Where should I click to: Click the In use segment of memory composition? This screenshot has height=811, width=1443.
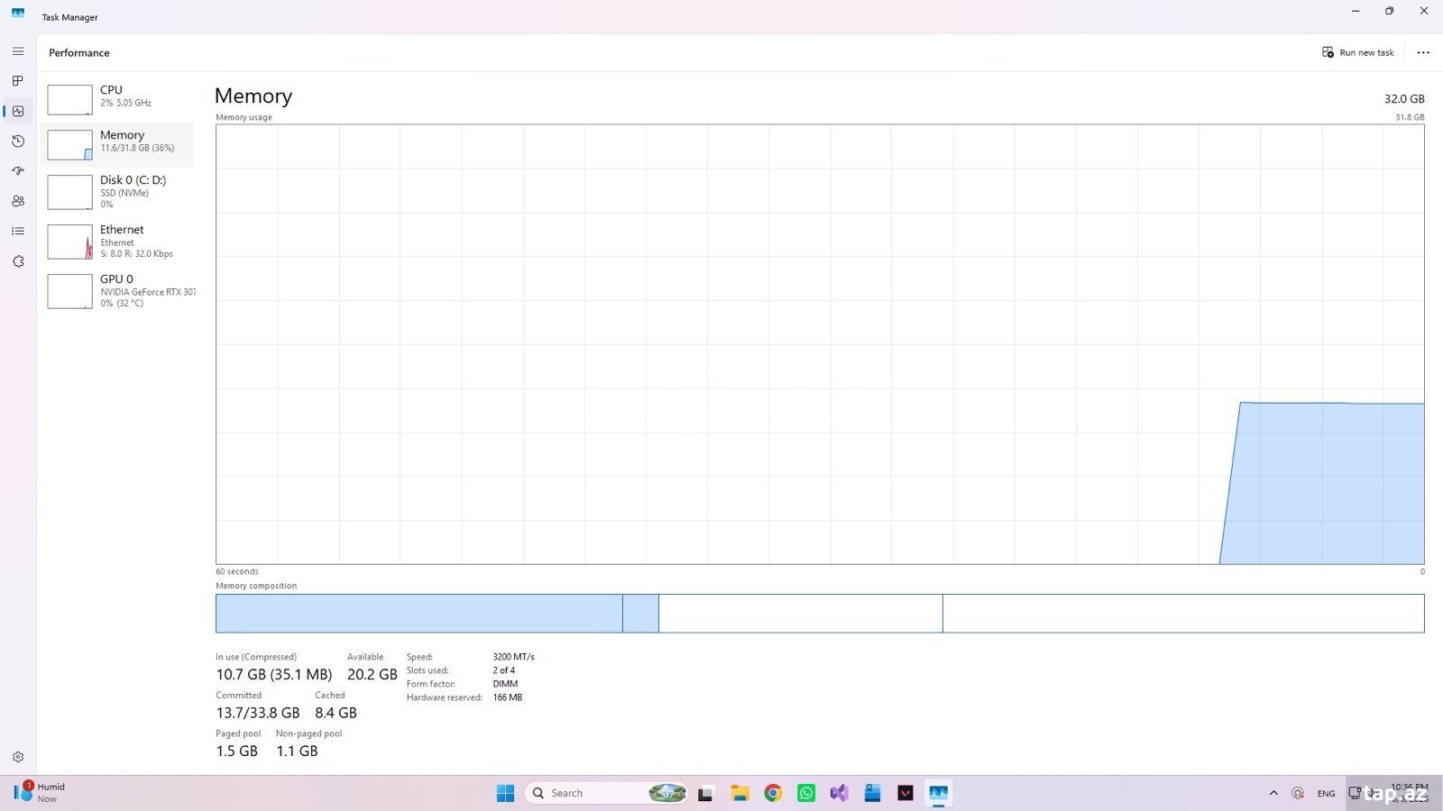pyautogui.click(x=418, y=613)
